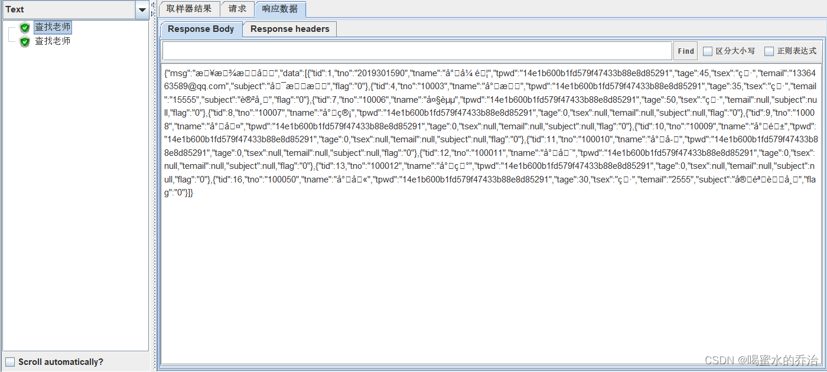The height and width of the screenshot is (372, 827).
Task: Click the search text input field
Action: tap(417, 51)
